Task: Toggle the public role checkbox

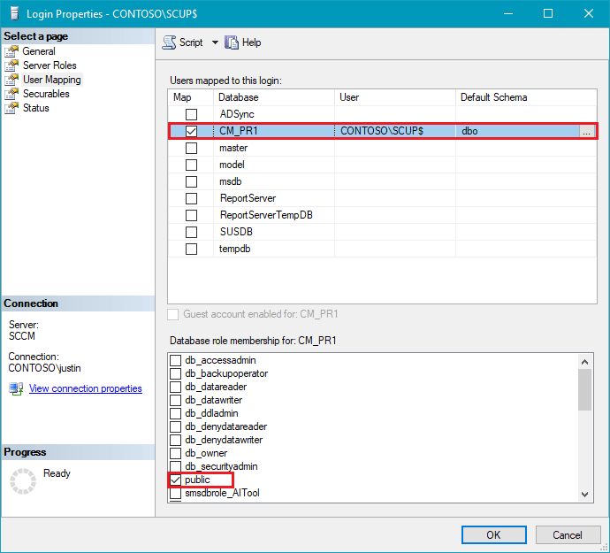Action: coord(175,480)
